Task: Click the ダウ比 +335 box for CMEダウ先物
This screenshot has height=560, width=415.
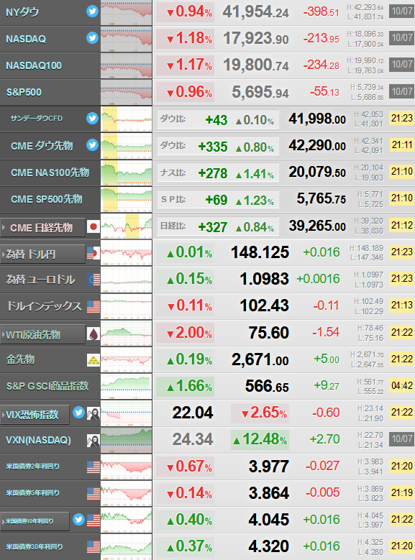Action: 218,147
